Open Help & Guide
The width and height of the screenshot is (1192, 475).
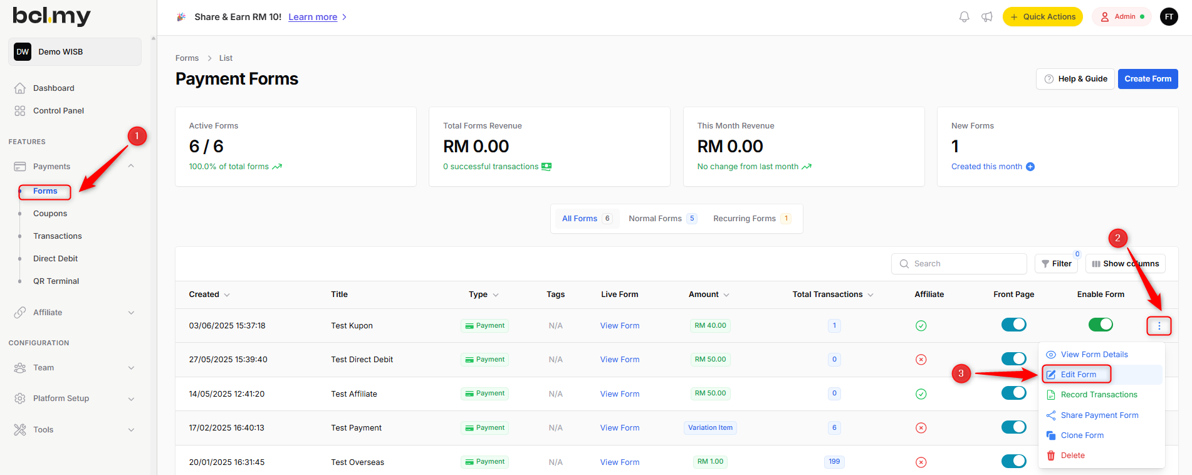tap(1075, 79)
